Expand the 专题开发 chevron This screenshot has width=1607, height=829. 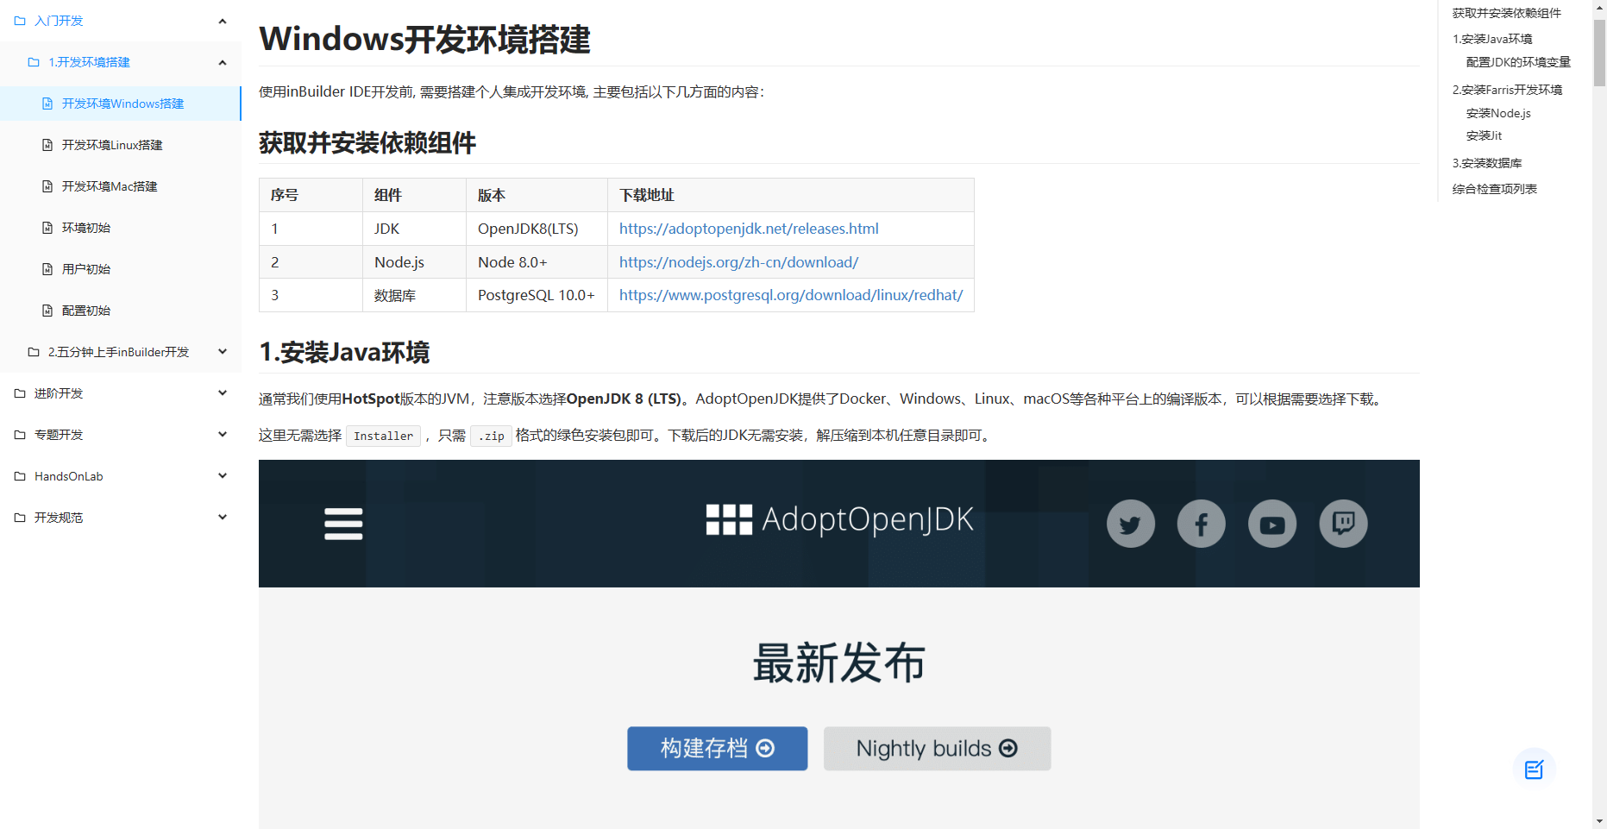(223, 435)
